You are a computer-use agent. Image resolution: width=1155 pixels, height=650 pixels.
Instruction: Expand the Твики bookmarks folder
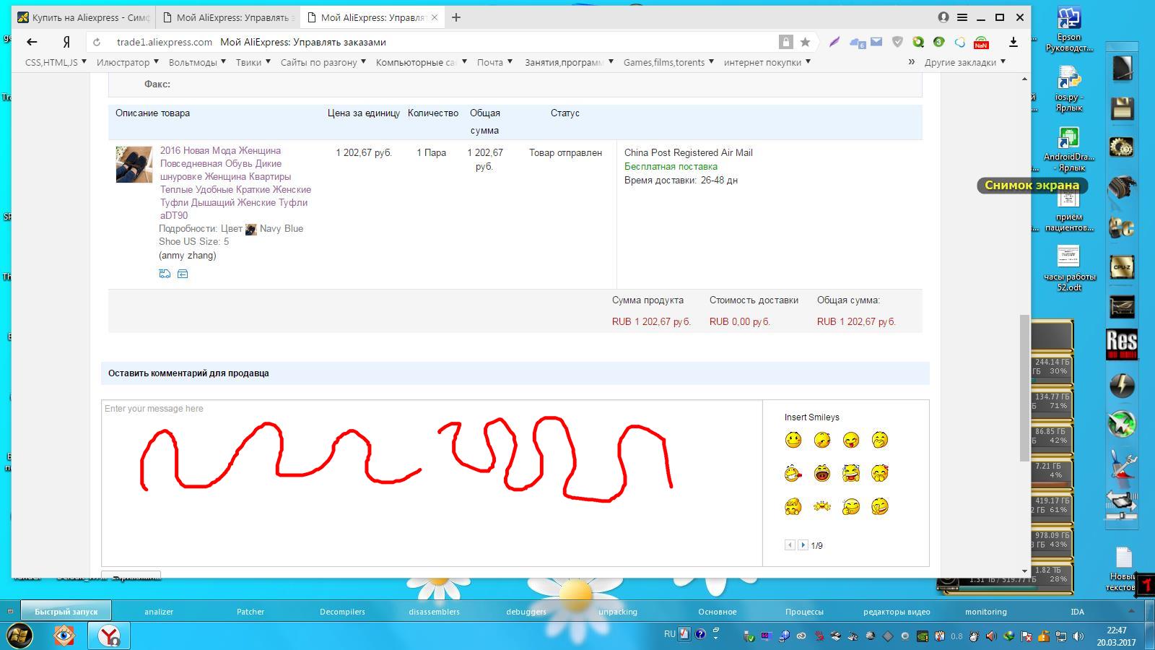253,62
